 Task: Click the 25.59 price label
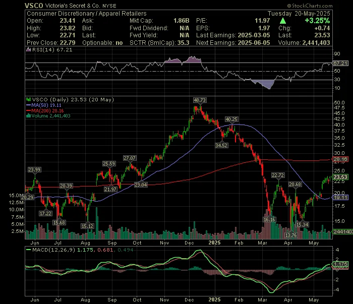(x=109, y=164)
